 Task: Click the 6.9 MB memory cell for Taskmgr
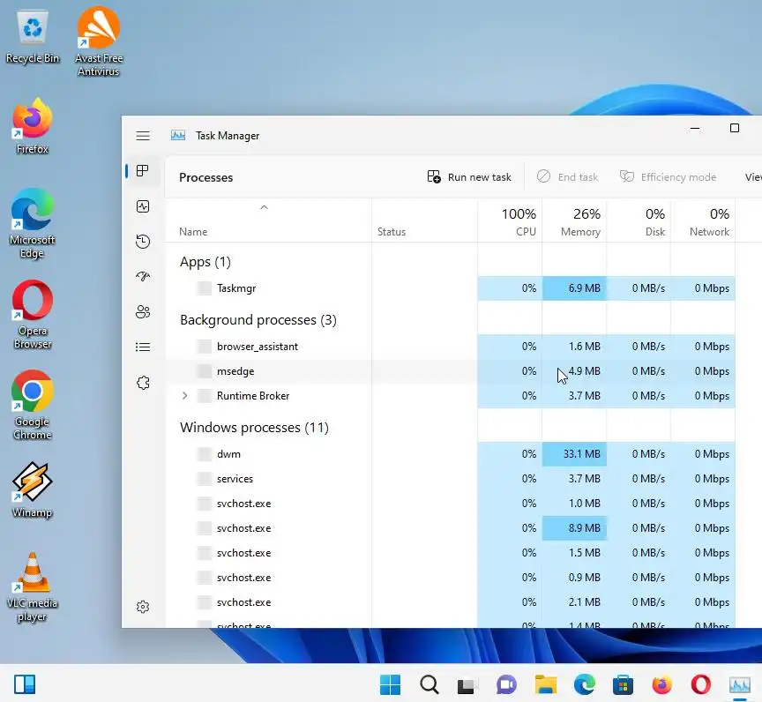click(x=574, y=288)
